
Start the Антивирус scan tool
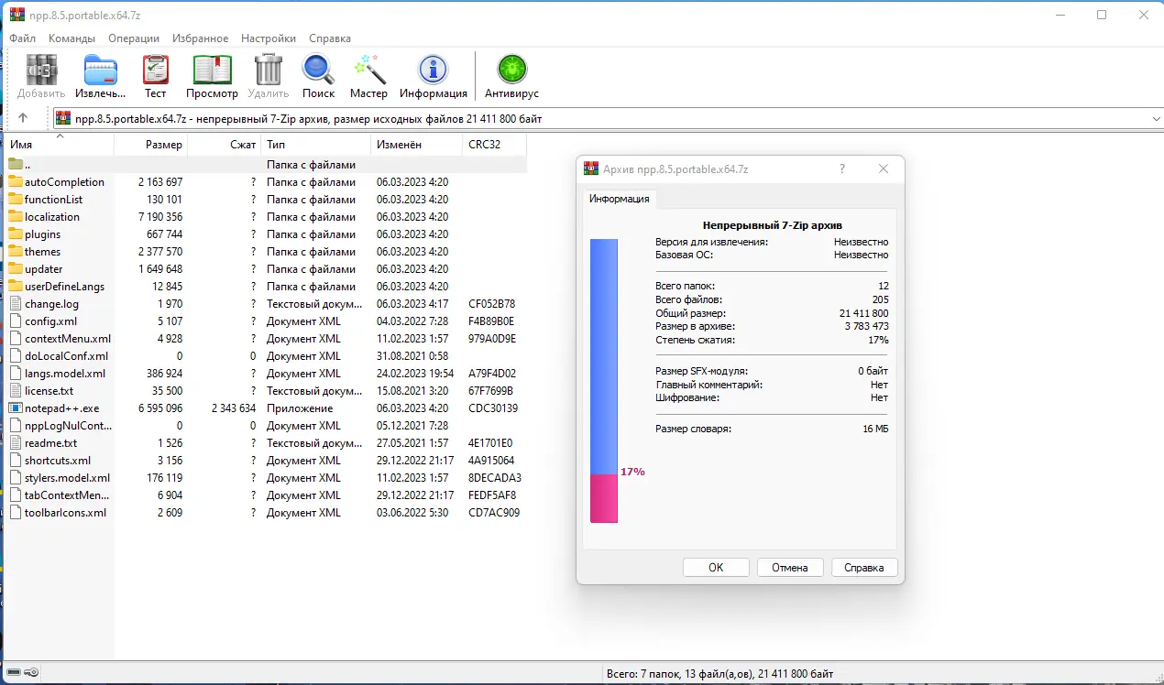click(511, 71)
